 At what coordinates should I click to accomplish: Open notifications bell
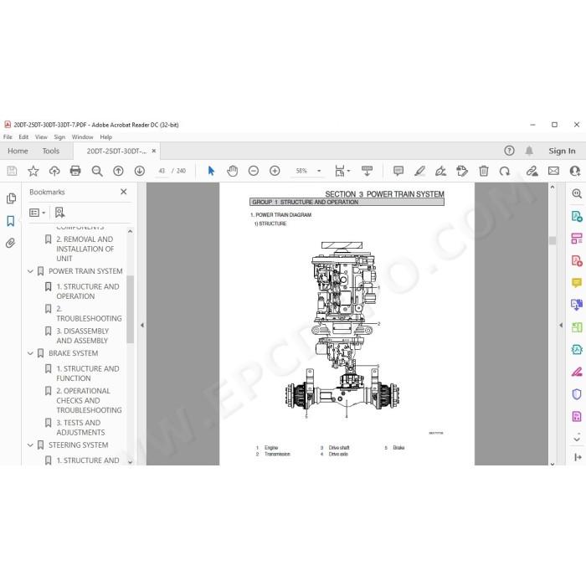[529, 151]
